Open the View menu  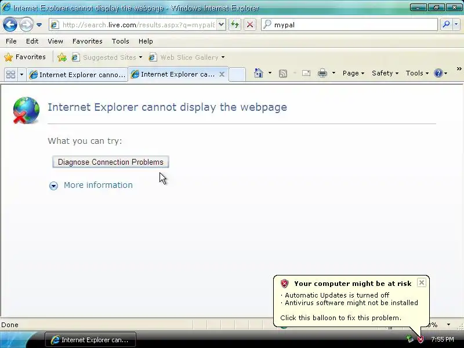(x=55, y=41)
